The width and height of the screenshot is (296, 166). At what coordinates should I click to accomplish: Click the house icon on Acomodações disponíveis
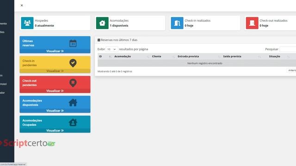pos(73,103)
